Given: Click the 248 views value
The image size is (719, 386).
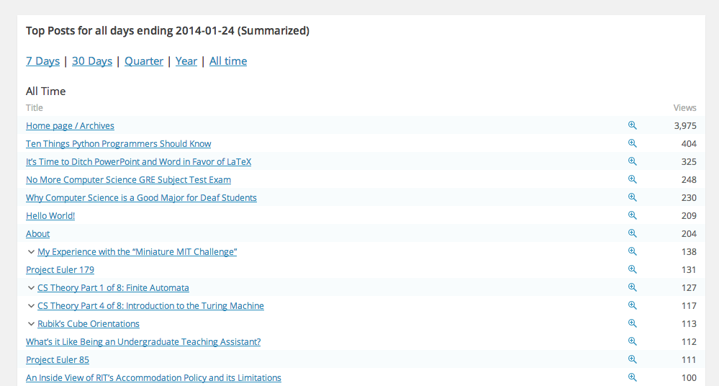Looking at the screenshot, I should tap(689, 180).
